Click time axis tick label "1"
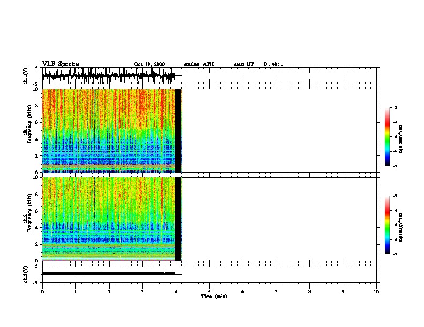The height and width of the screenshot is (327, 424). pyautogui.click(x=75, y=292)
